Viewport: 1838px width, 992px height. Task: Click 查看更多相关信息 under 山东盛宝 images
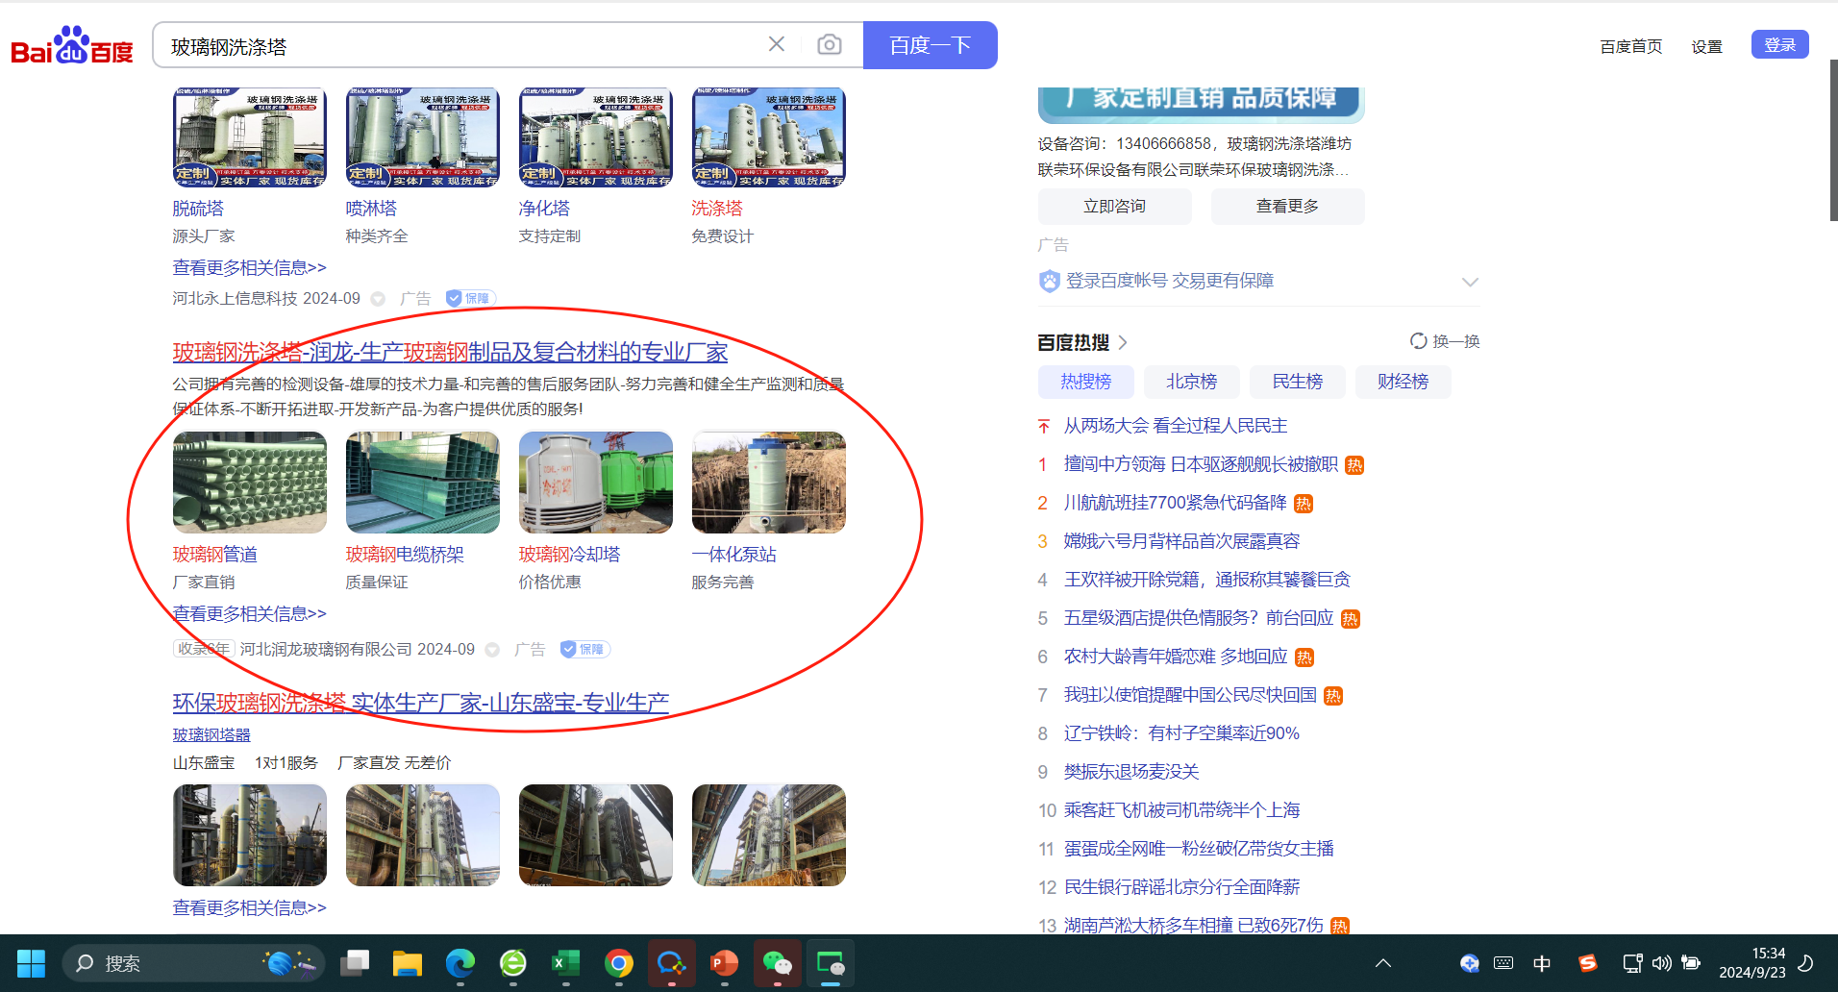[250, 907]
